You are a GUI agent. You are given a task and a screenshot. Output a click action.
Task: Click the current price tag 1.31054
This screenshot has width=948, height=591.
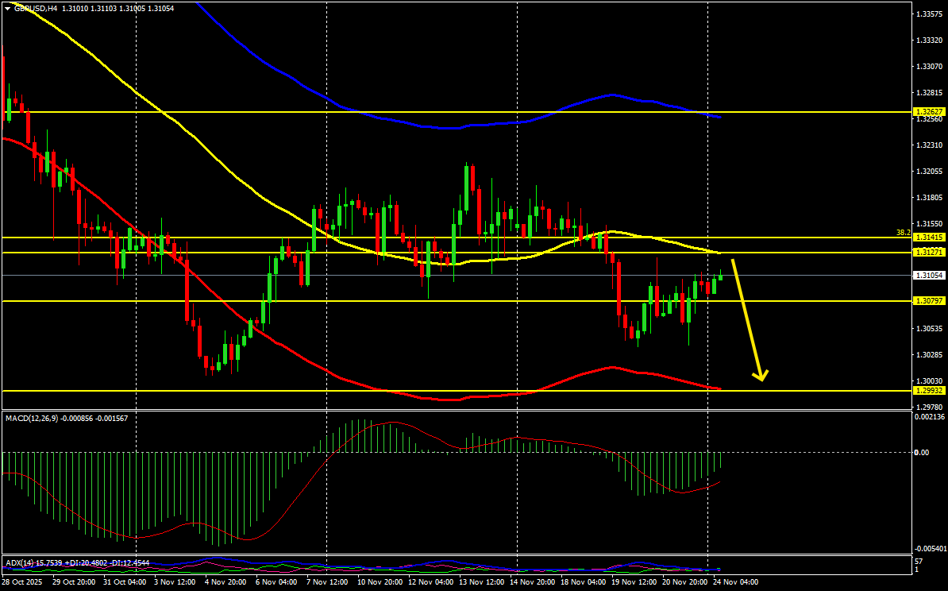pyautogui.click(x=929, y=275)
